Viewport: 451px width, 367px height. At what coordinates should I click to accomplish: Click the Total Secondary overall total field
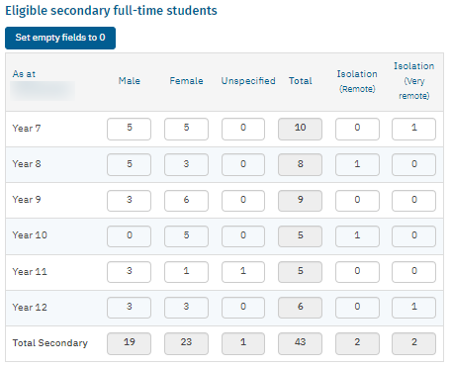300,343
